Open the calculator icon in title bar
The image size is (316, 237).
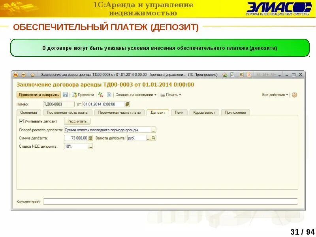click(x=241, y=75)
